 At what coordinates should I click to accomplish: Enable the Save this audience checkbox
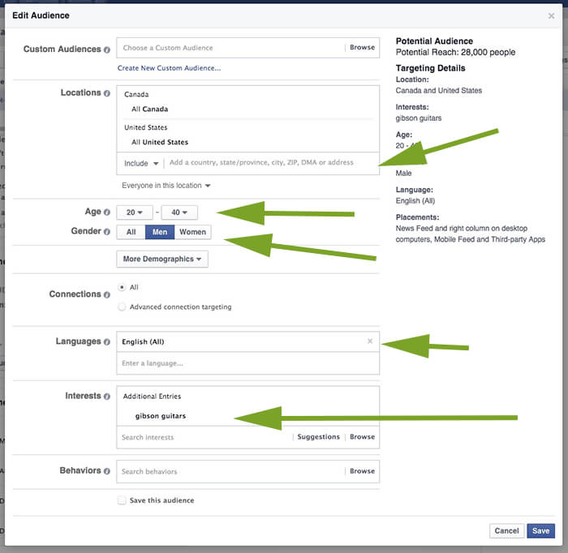(x=122, y=500)
